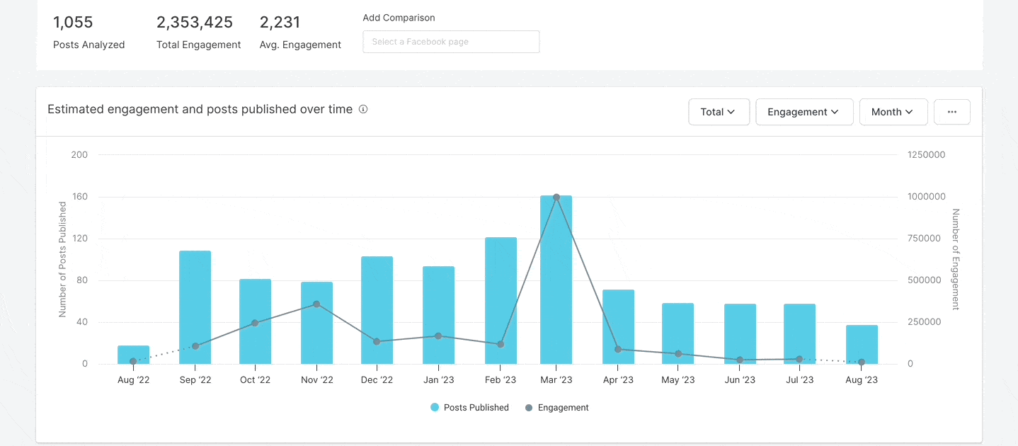Open the Total dropdown

click(x=719, y=112)
